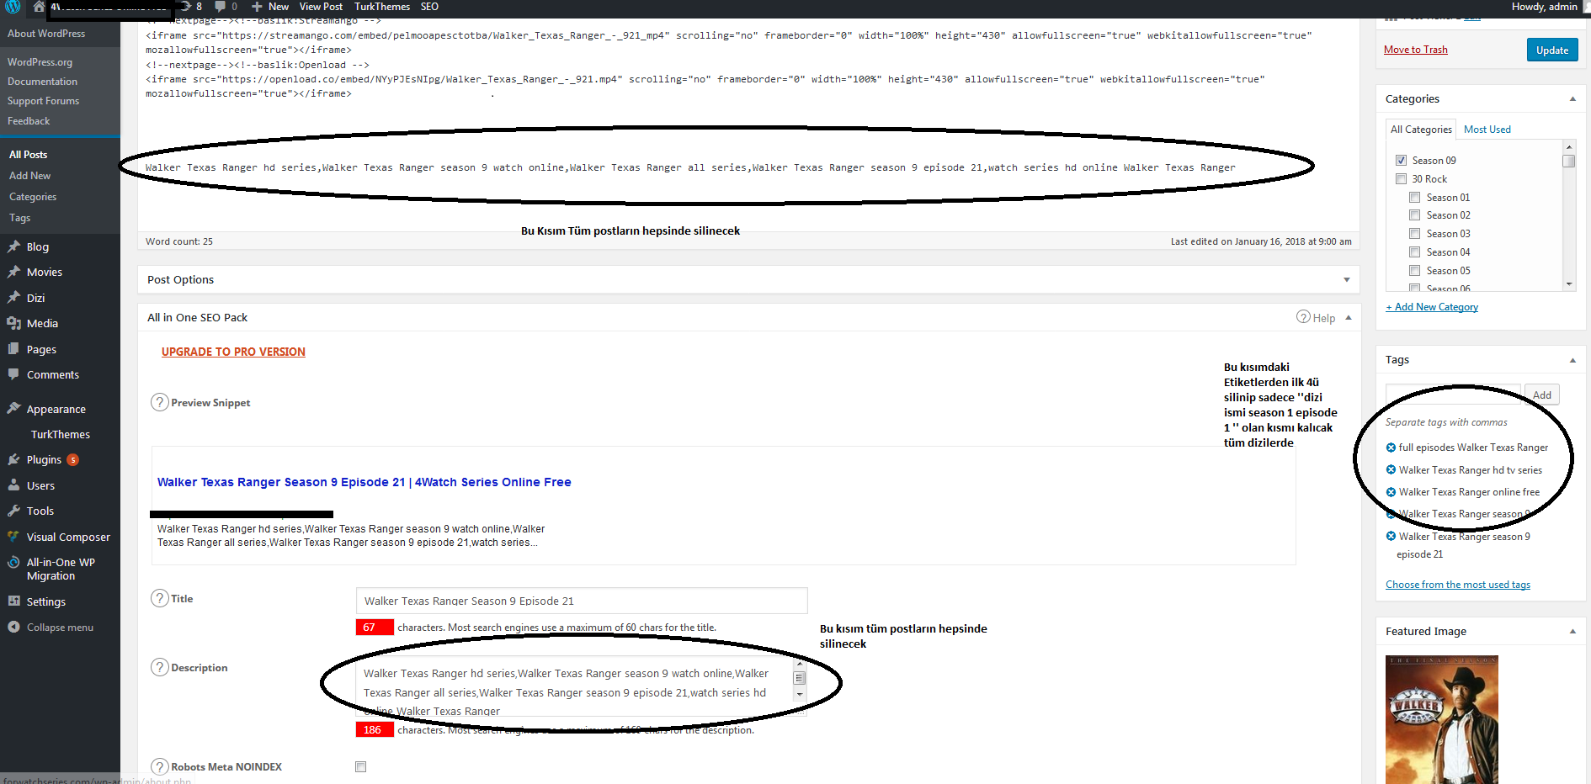Check the Season 03 category
The image size is (1591, 784).
click(1415, 234)
